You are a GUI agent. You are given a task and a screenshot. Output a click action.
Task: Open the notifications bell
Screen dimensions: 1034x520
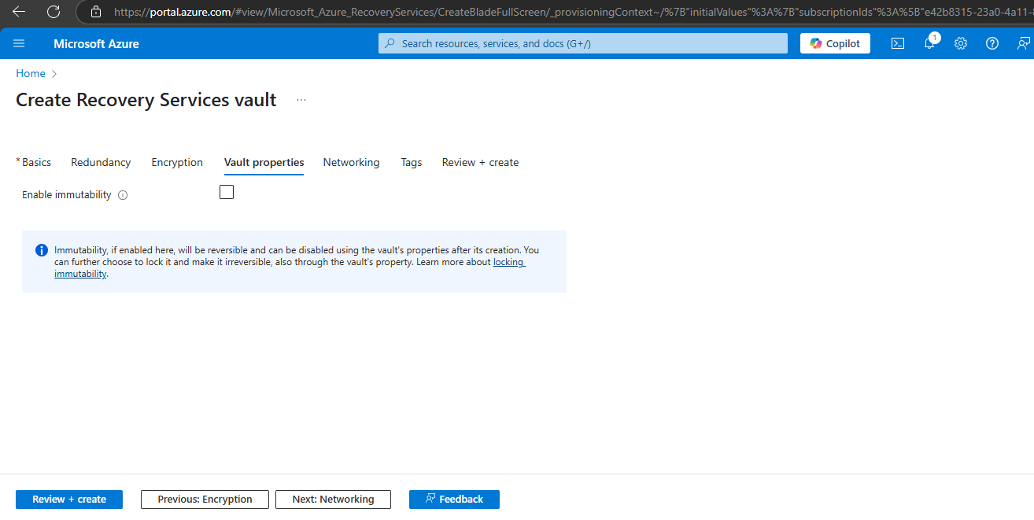(x=929, y=43)
